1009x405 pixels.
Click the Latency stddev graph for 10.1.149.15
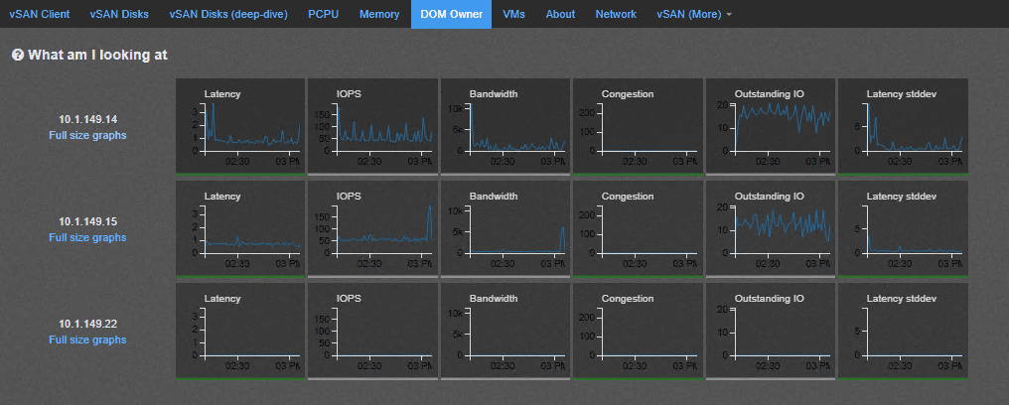point(904,229)
